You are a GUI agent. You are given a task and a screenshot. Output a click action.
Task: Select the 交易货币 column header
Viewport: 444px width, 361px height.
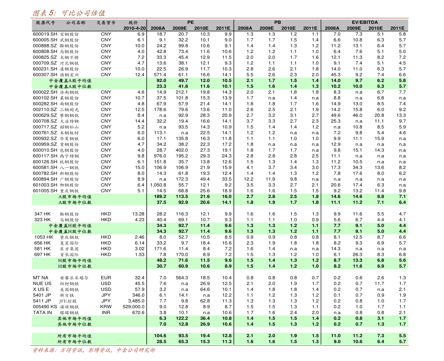pos(106,23)
